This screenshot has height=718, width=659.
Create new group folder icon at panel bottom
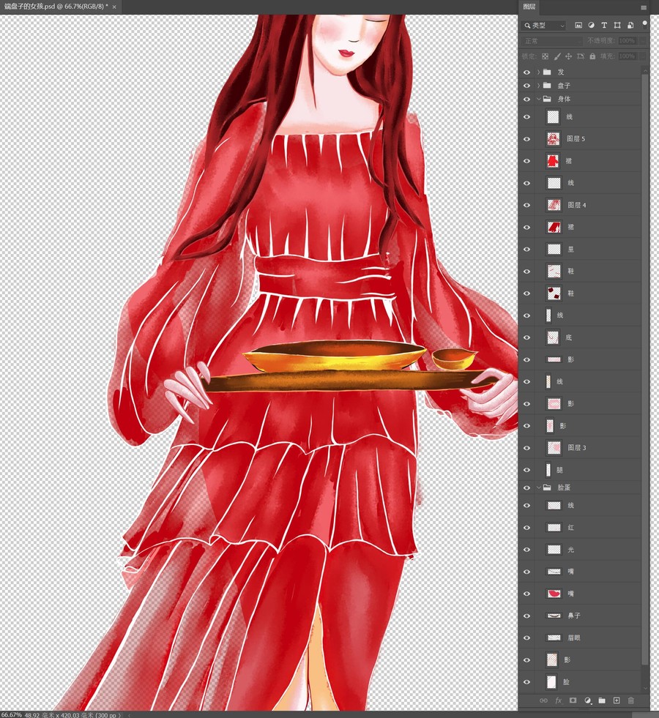(602, 700)
